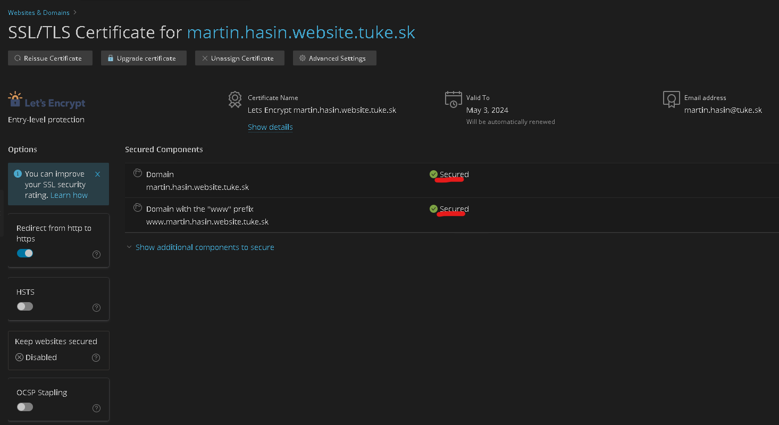
Task: Open Advanced Settings
Action: (x=334, y=58)
